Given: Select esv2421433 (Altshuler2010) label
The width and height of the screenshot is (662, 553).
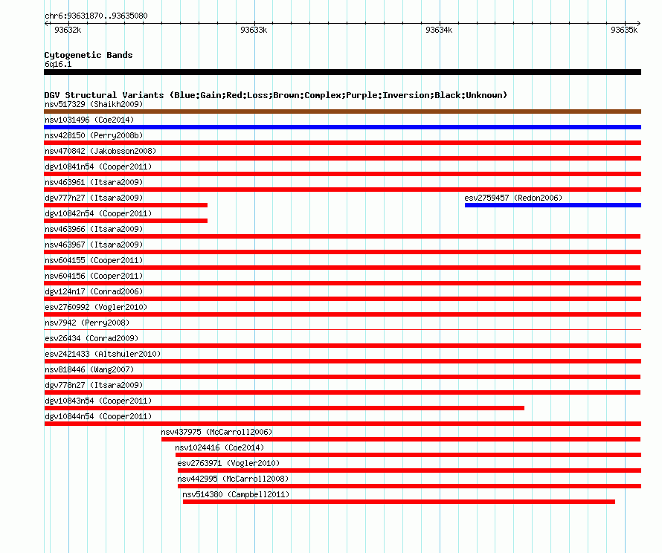Looking at the screenshot, I should [x=103, y=354].
